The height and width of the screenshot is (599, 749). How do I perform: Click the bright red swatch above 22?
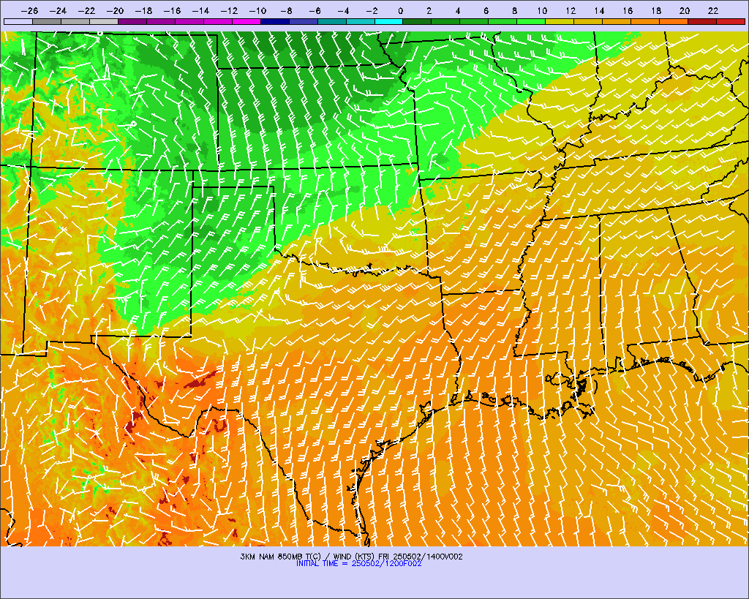[731, 21]
